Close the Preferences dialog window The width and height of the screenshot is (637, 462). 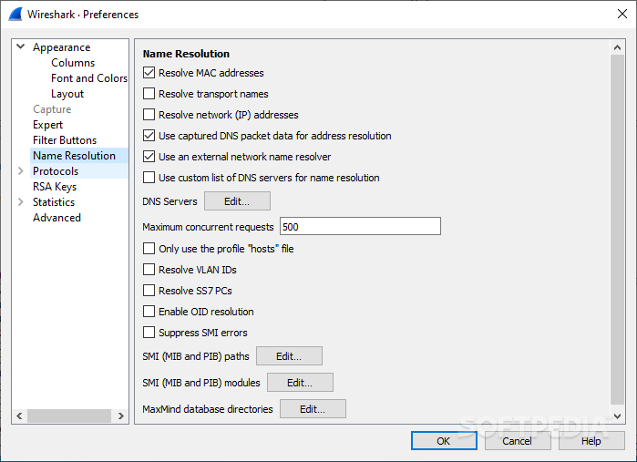(x=622, y=14)
